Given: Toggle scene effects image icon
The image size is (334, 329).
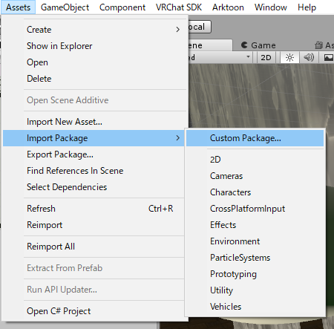Looking at the screenshot, I should [x=329, y=58].
